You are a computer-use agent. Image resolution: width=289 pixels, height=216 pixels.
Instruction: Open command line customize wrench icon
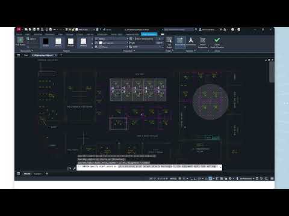coord(74,169)
